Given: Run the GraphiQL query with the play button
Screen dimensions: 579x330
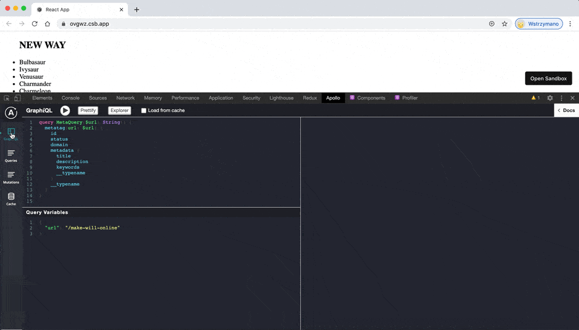Looking at the screenshot, I should tap(65, 110).
